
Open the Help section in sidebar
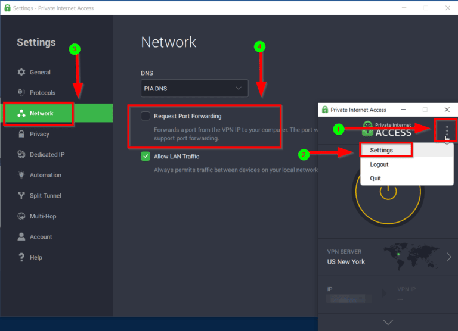click(x=36, y=257)
